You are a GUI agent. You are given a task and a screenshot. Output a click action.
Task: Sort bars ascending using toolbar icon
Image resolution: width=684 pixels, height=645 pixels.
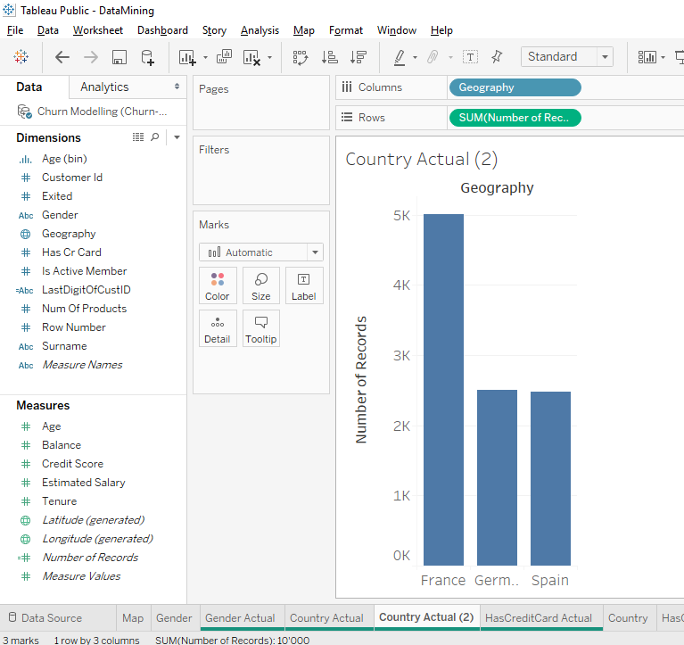329,57
